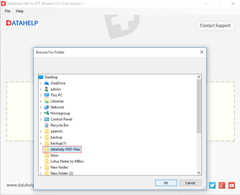Select the Homegroup entry

tap(60, 113)
